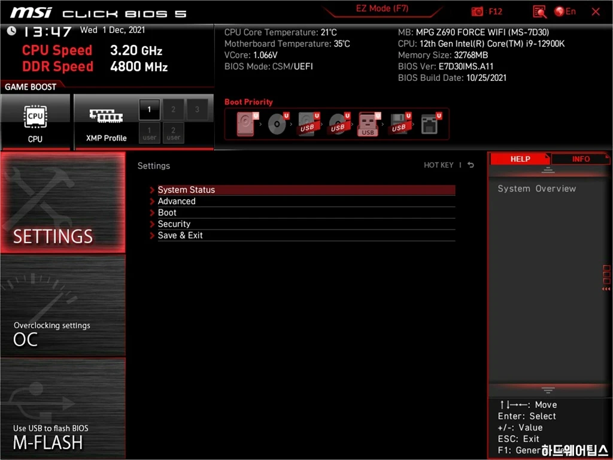Take a screenshot with the F12 camera icon
This screenshot has height=460, width=613.
pyautogui.click(x=477, y=12)
